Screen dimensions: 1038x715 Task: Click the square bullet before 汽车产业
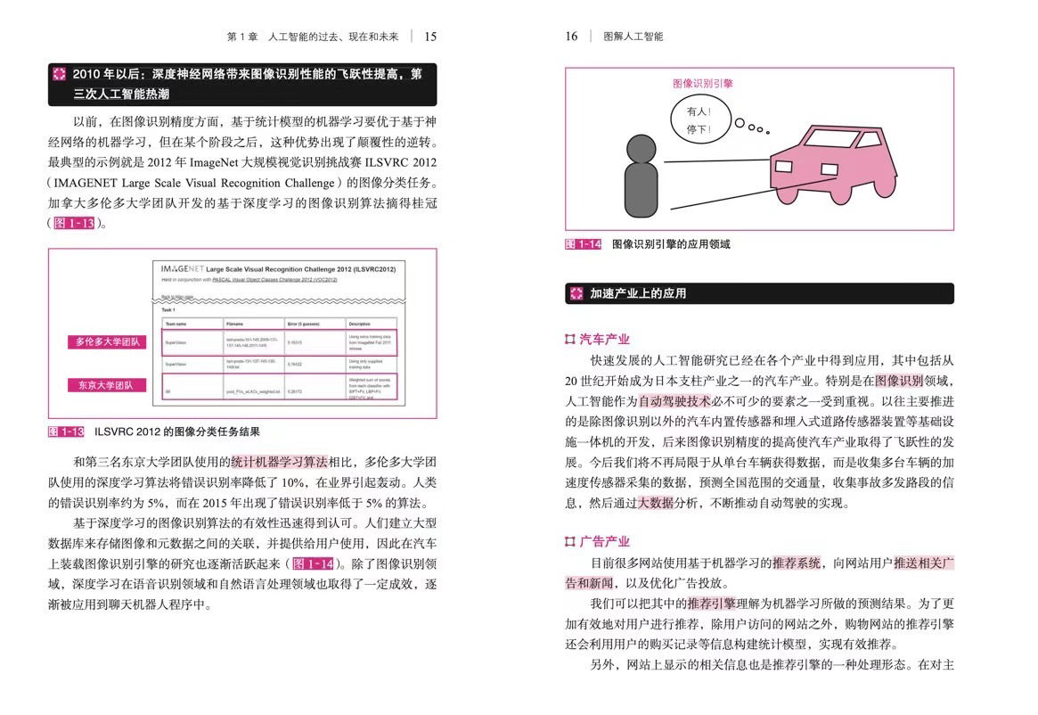[x=570, y=340]
